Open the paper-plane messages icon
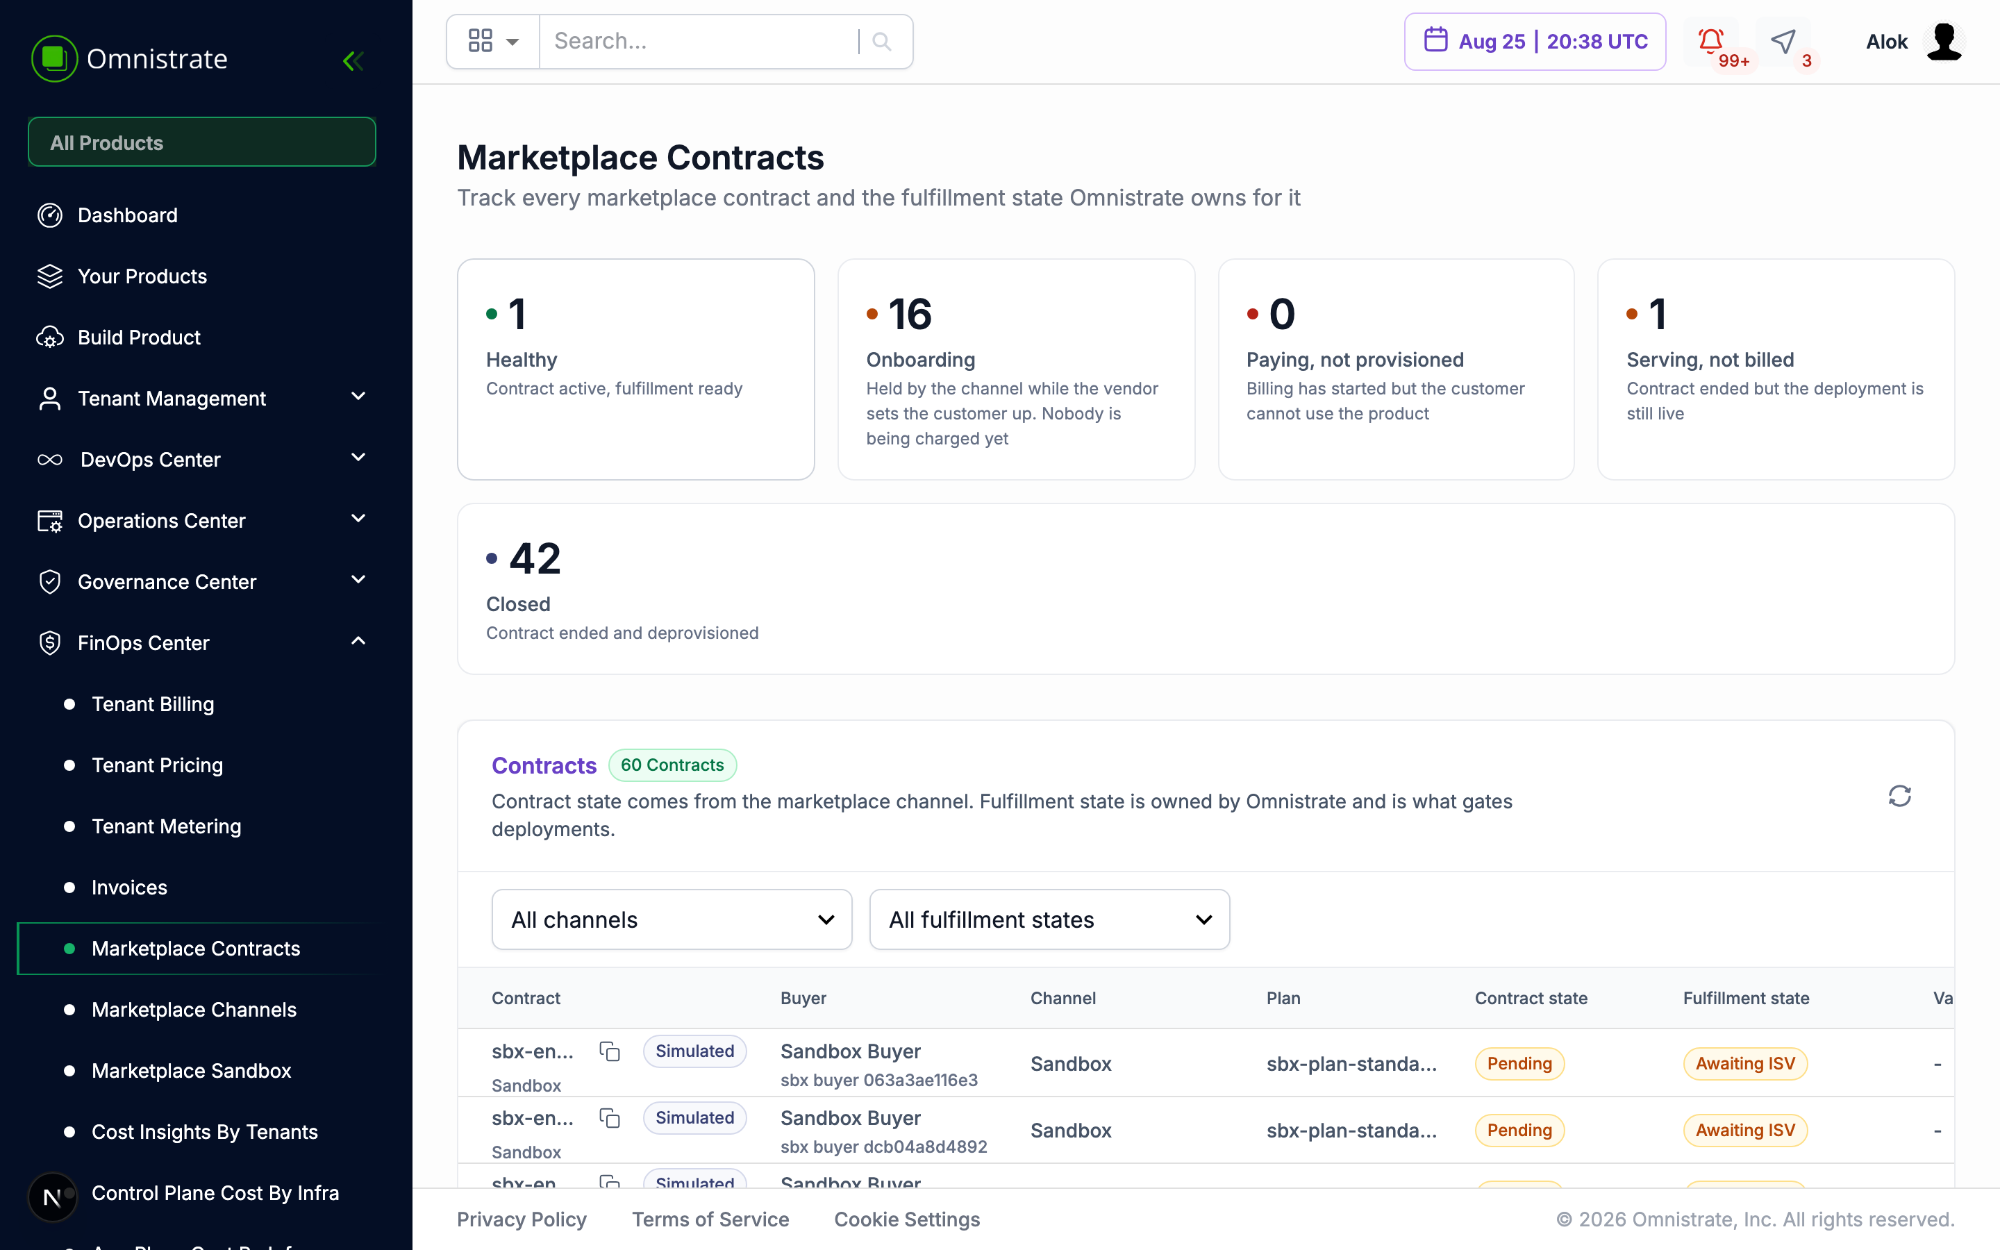Screen dimensions: 2000x1250 (1783, 40)
